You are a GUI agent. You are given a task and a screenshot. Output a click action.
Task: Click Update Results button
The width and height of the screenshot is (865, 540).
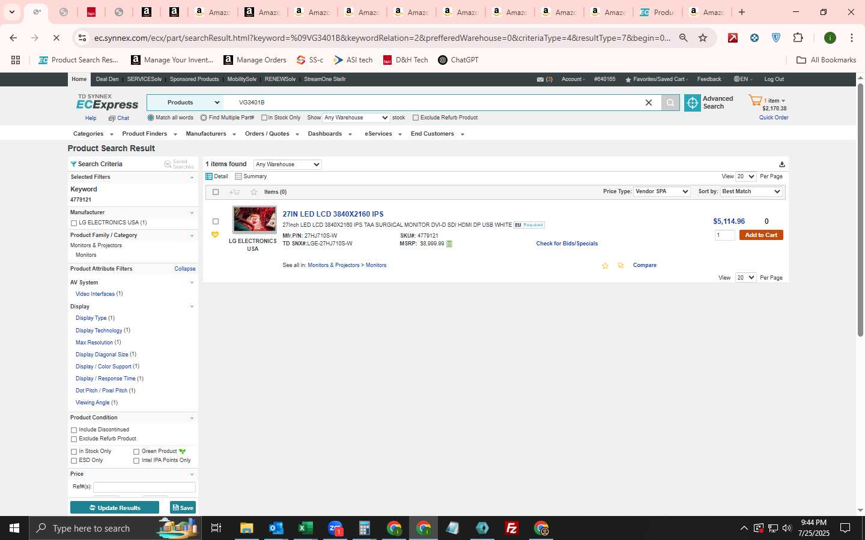[x=115, y=508]
